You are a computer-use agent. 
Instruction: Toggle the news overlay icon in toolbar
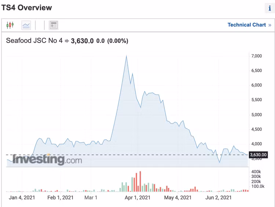click(54, 25)
